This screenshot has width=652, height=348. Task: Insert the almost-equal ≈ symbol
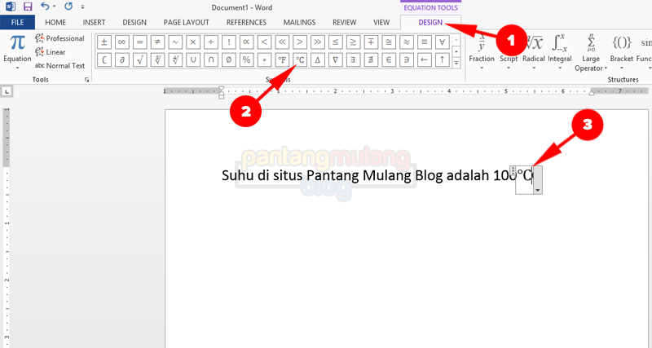[406, 42]
